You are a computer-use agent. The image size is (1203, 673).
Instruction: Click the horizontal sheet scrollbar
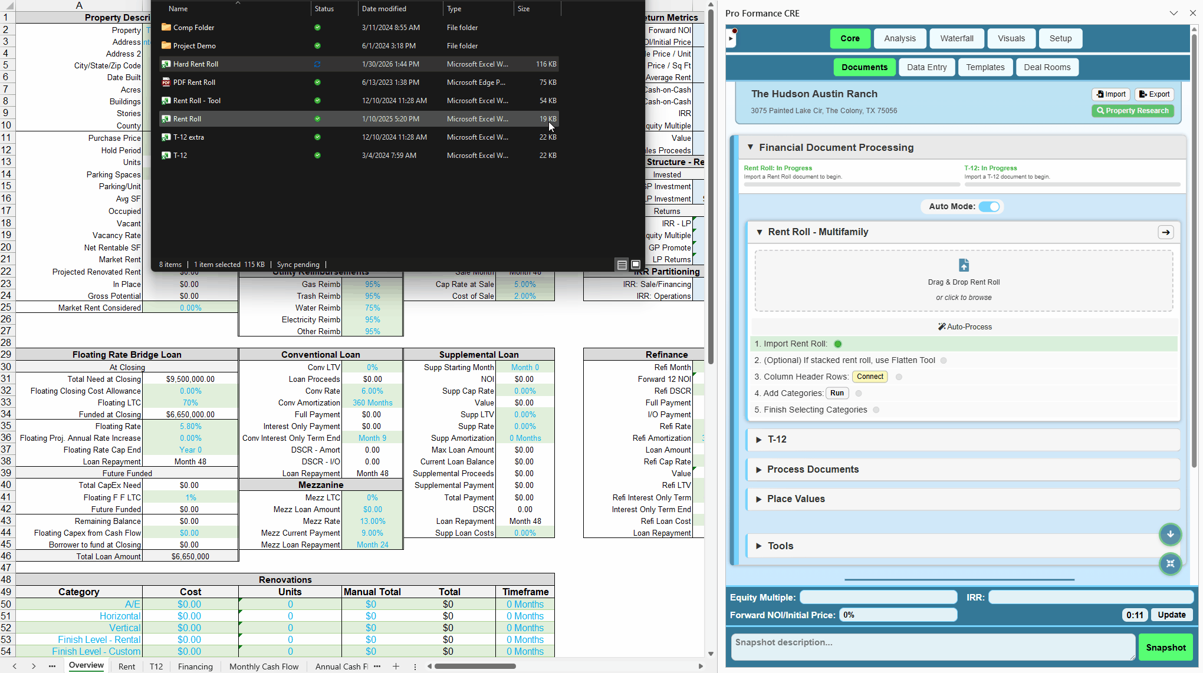(475, 666)
